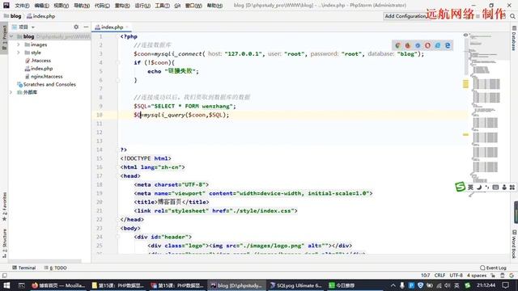
Task: Open the Help (H) menu
Action: tap(214, 6)
